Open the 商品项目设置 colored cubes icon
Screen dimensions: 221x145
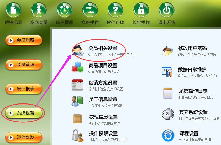(x=77, y=67)
